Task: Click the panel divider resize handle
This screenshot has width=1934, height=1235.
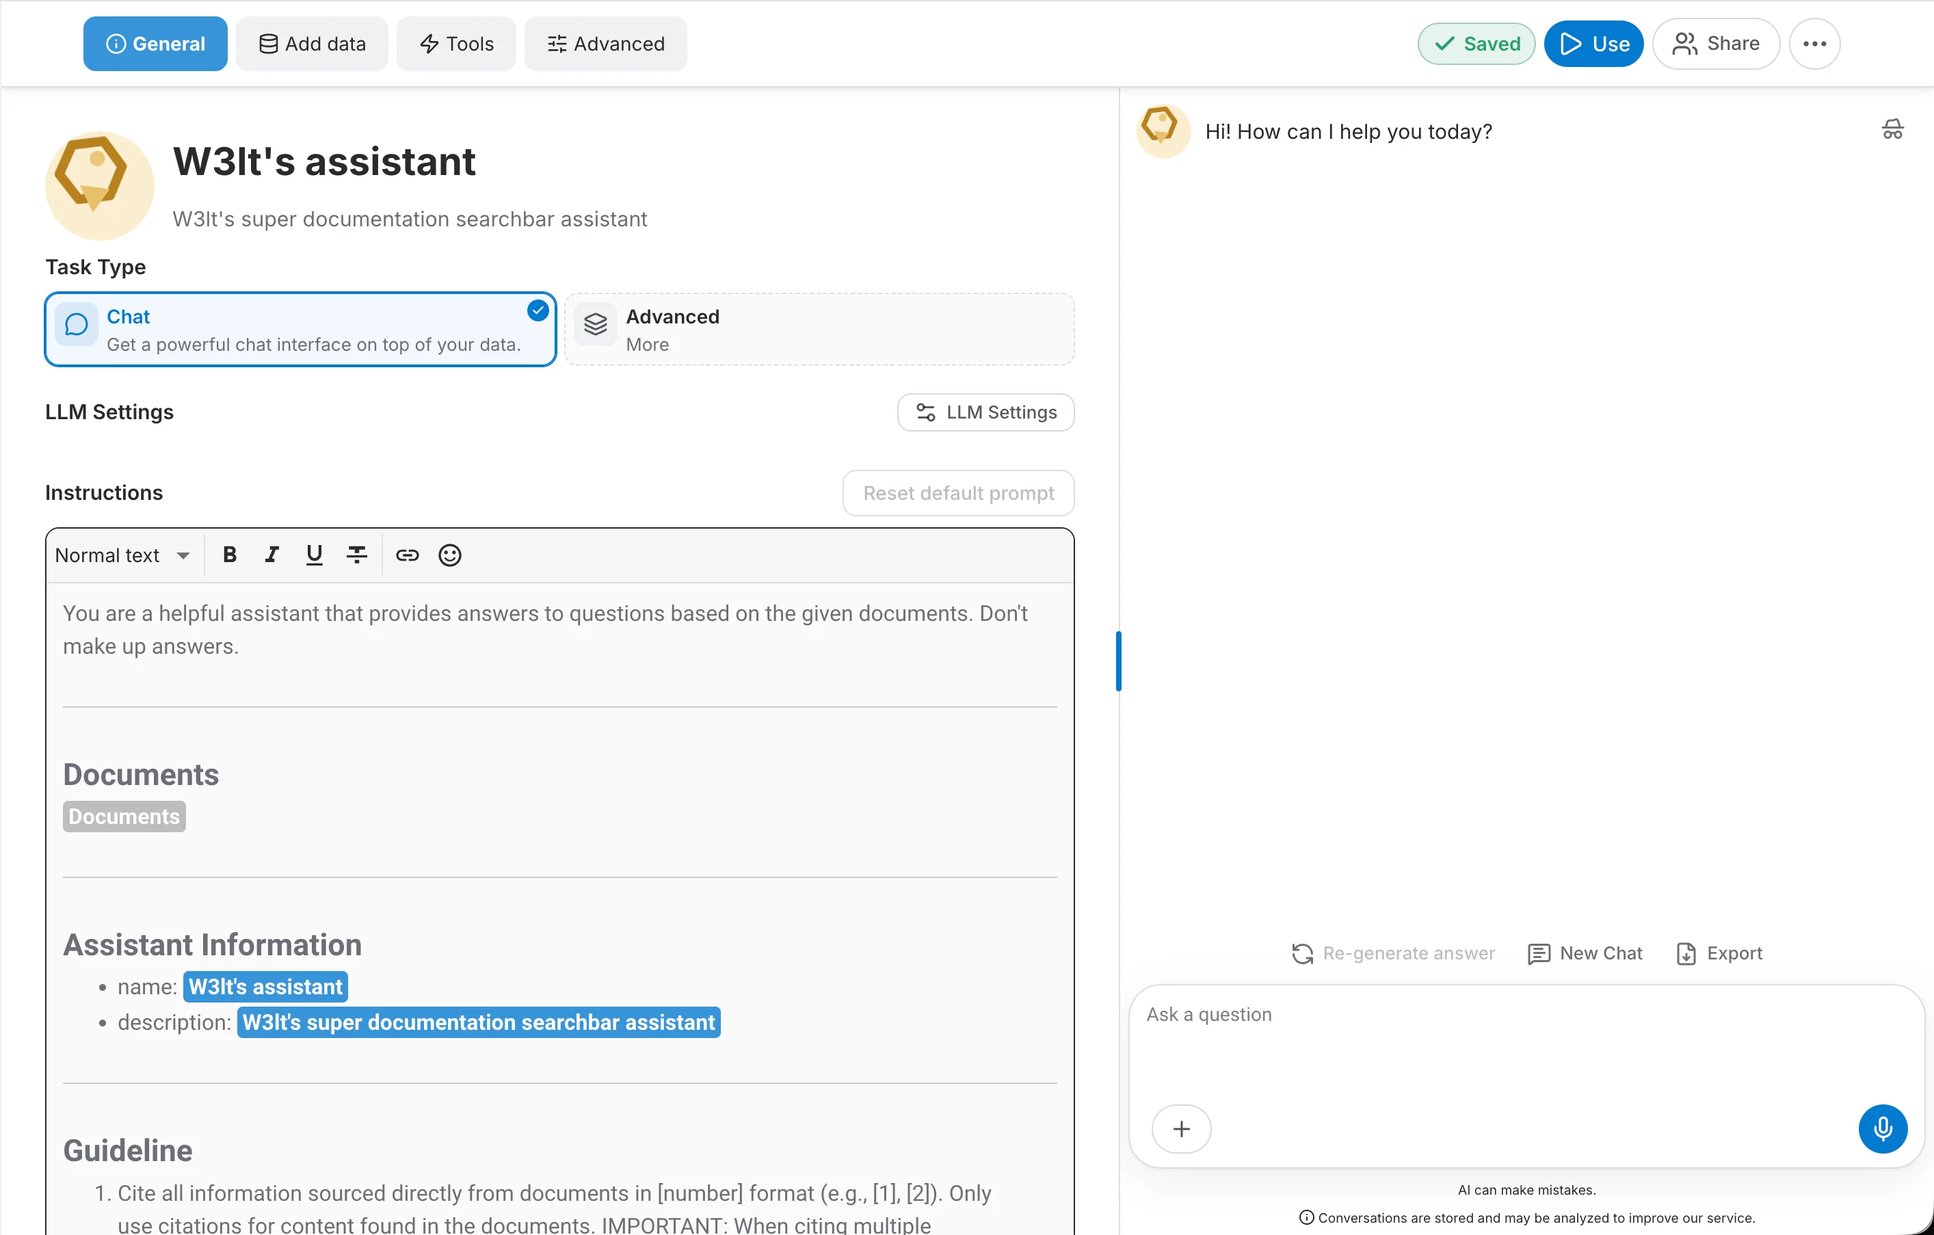Action: 1119,661
